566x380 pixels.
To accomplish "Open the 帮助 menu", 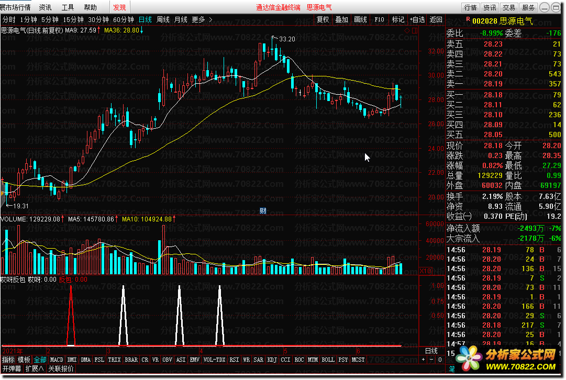I will tap(90, 7).
